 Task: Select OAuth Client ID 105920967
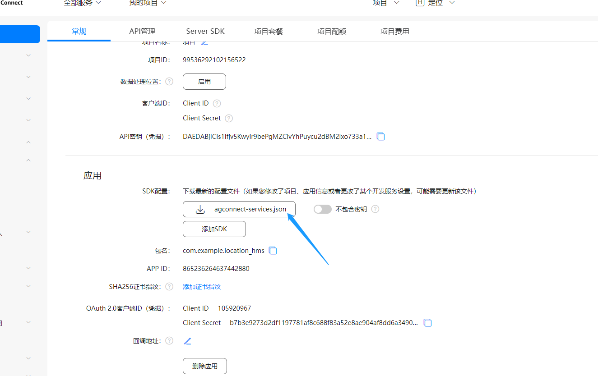point(235,308)
